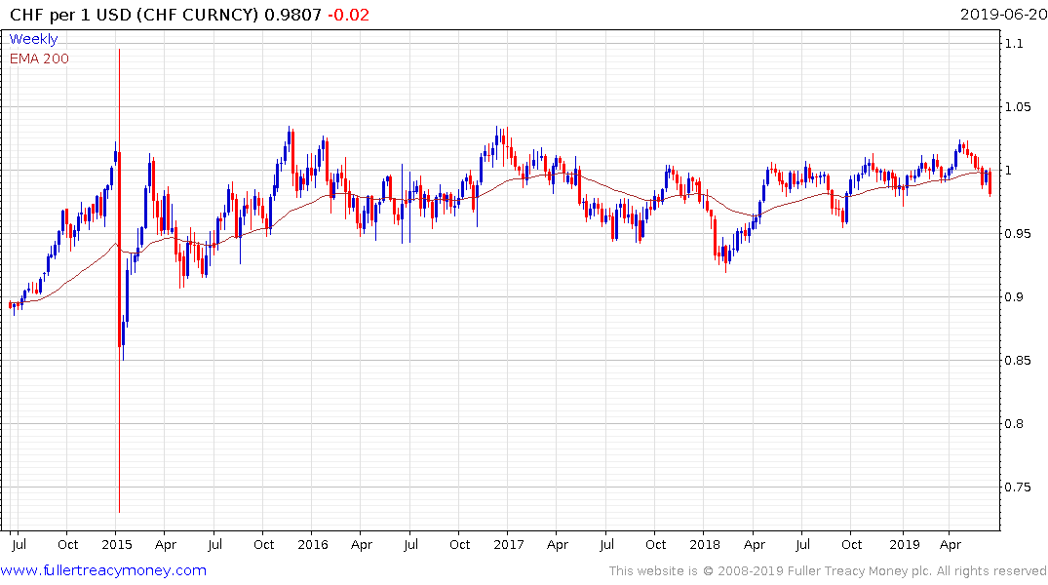Screen dimensions: 1048x585
Task: Click the red change value -0.02
Action: (x=348, y=15)
